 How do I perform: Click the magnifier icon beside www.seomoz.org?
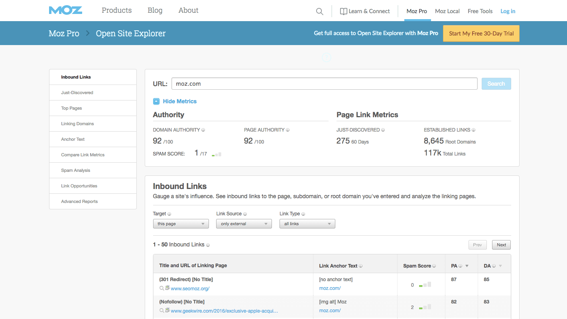click(x=161, y=288)
